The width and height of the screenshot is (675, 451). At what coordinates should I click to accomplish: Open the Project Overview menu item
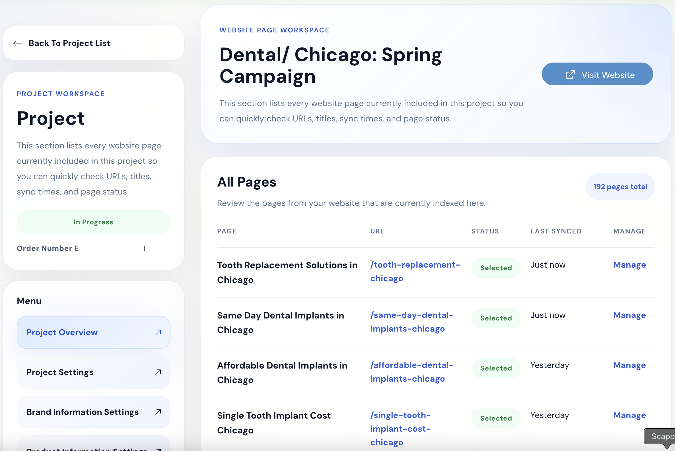pyautogui.click(x=62, y=332)
